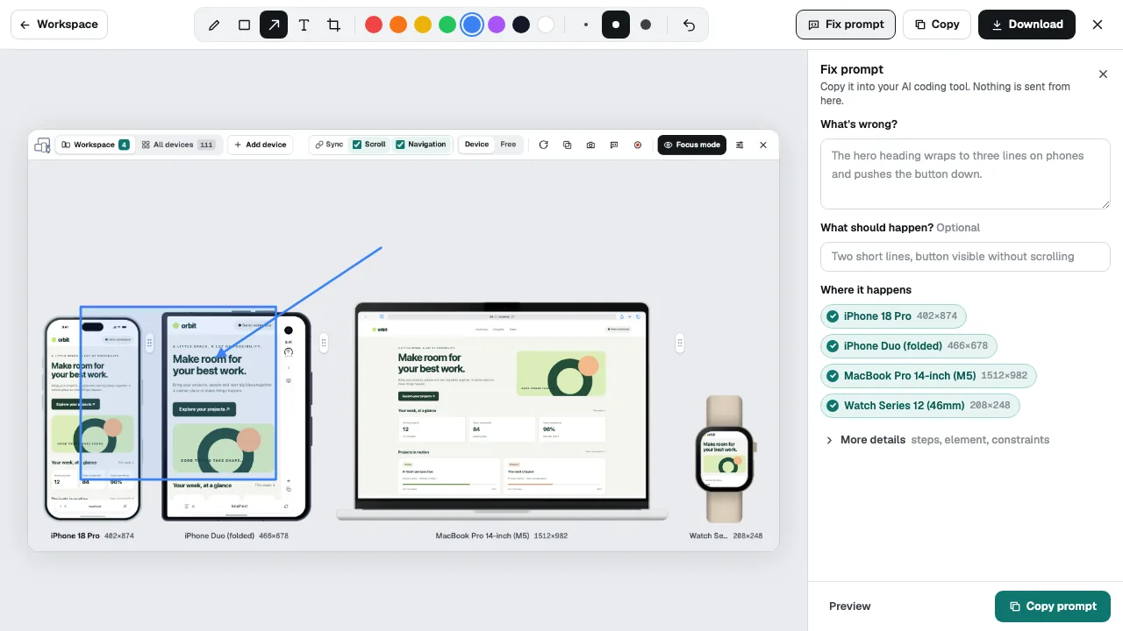This screenshot has height=631, width=1123.
Task: Select the freehand pen tool
Action: pyautogui.click(x=214, y=25)
